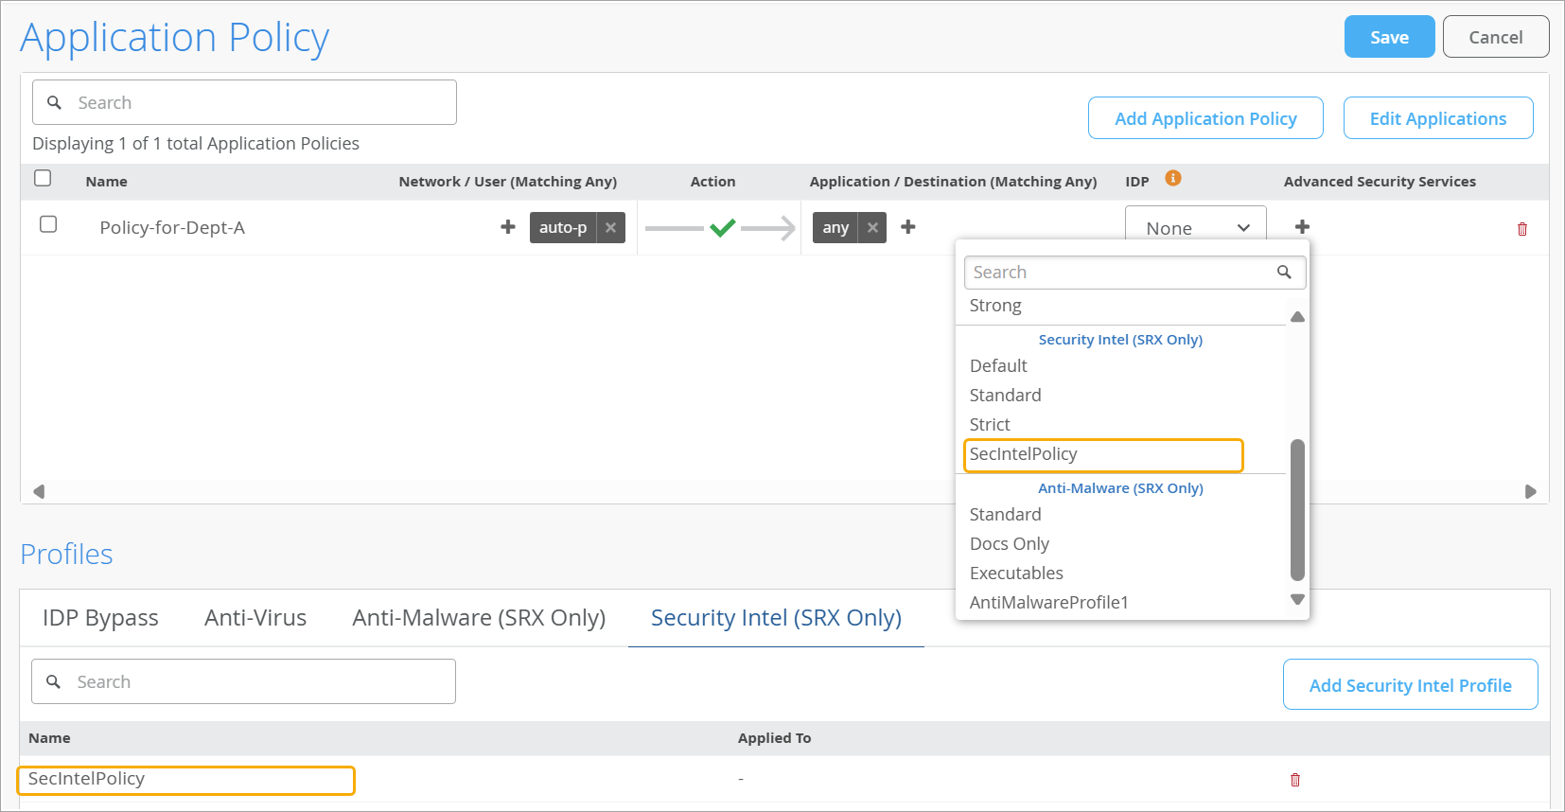Click Add Security Intel Profile
The height and width of the screenshot is (812, 1565).
(x=1410, y=685)
